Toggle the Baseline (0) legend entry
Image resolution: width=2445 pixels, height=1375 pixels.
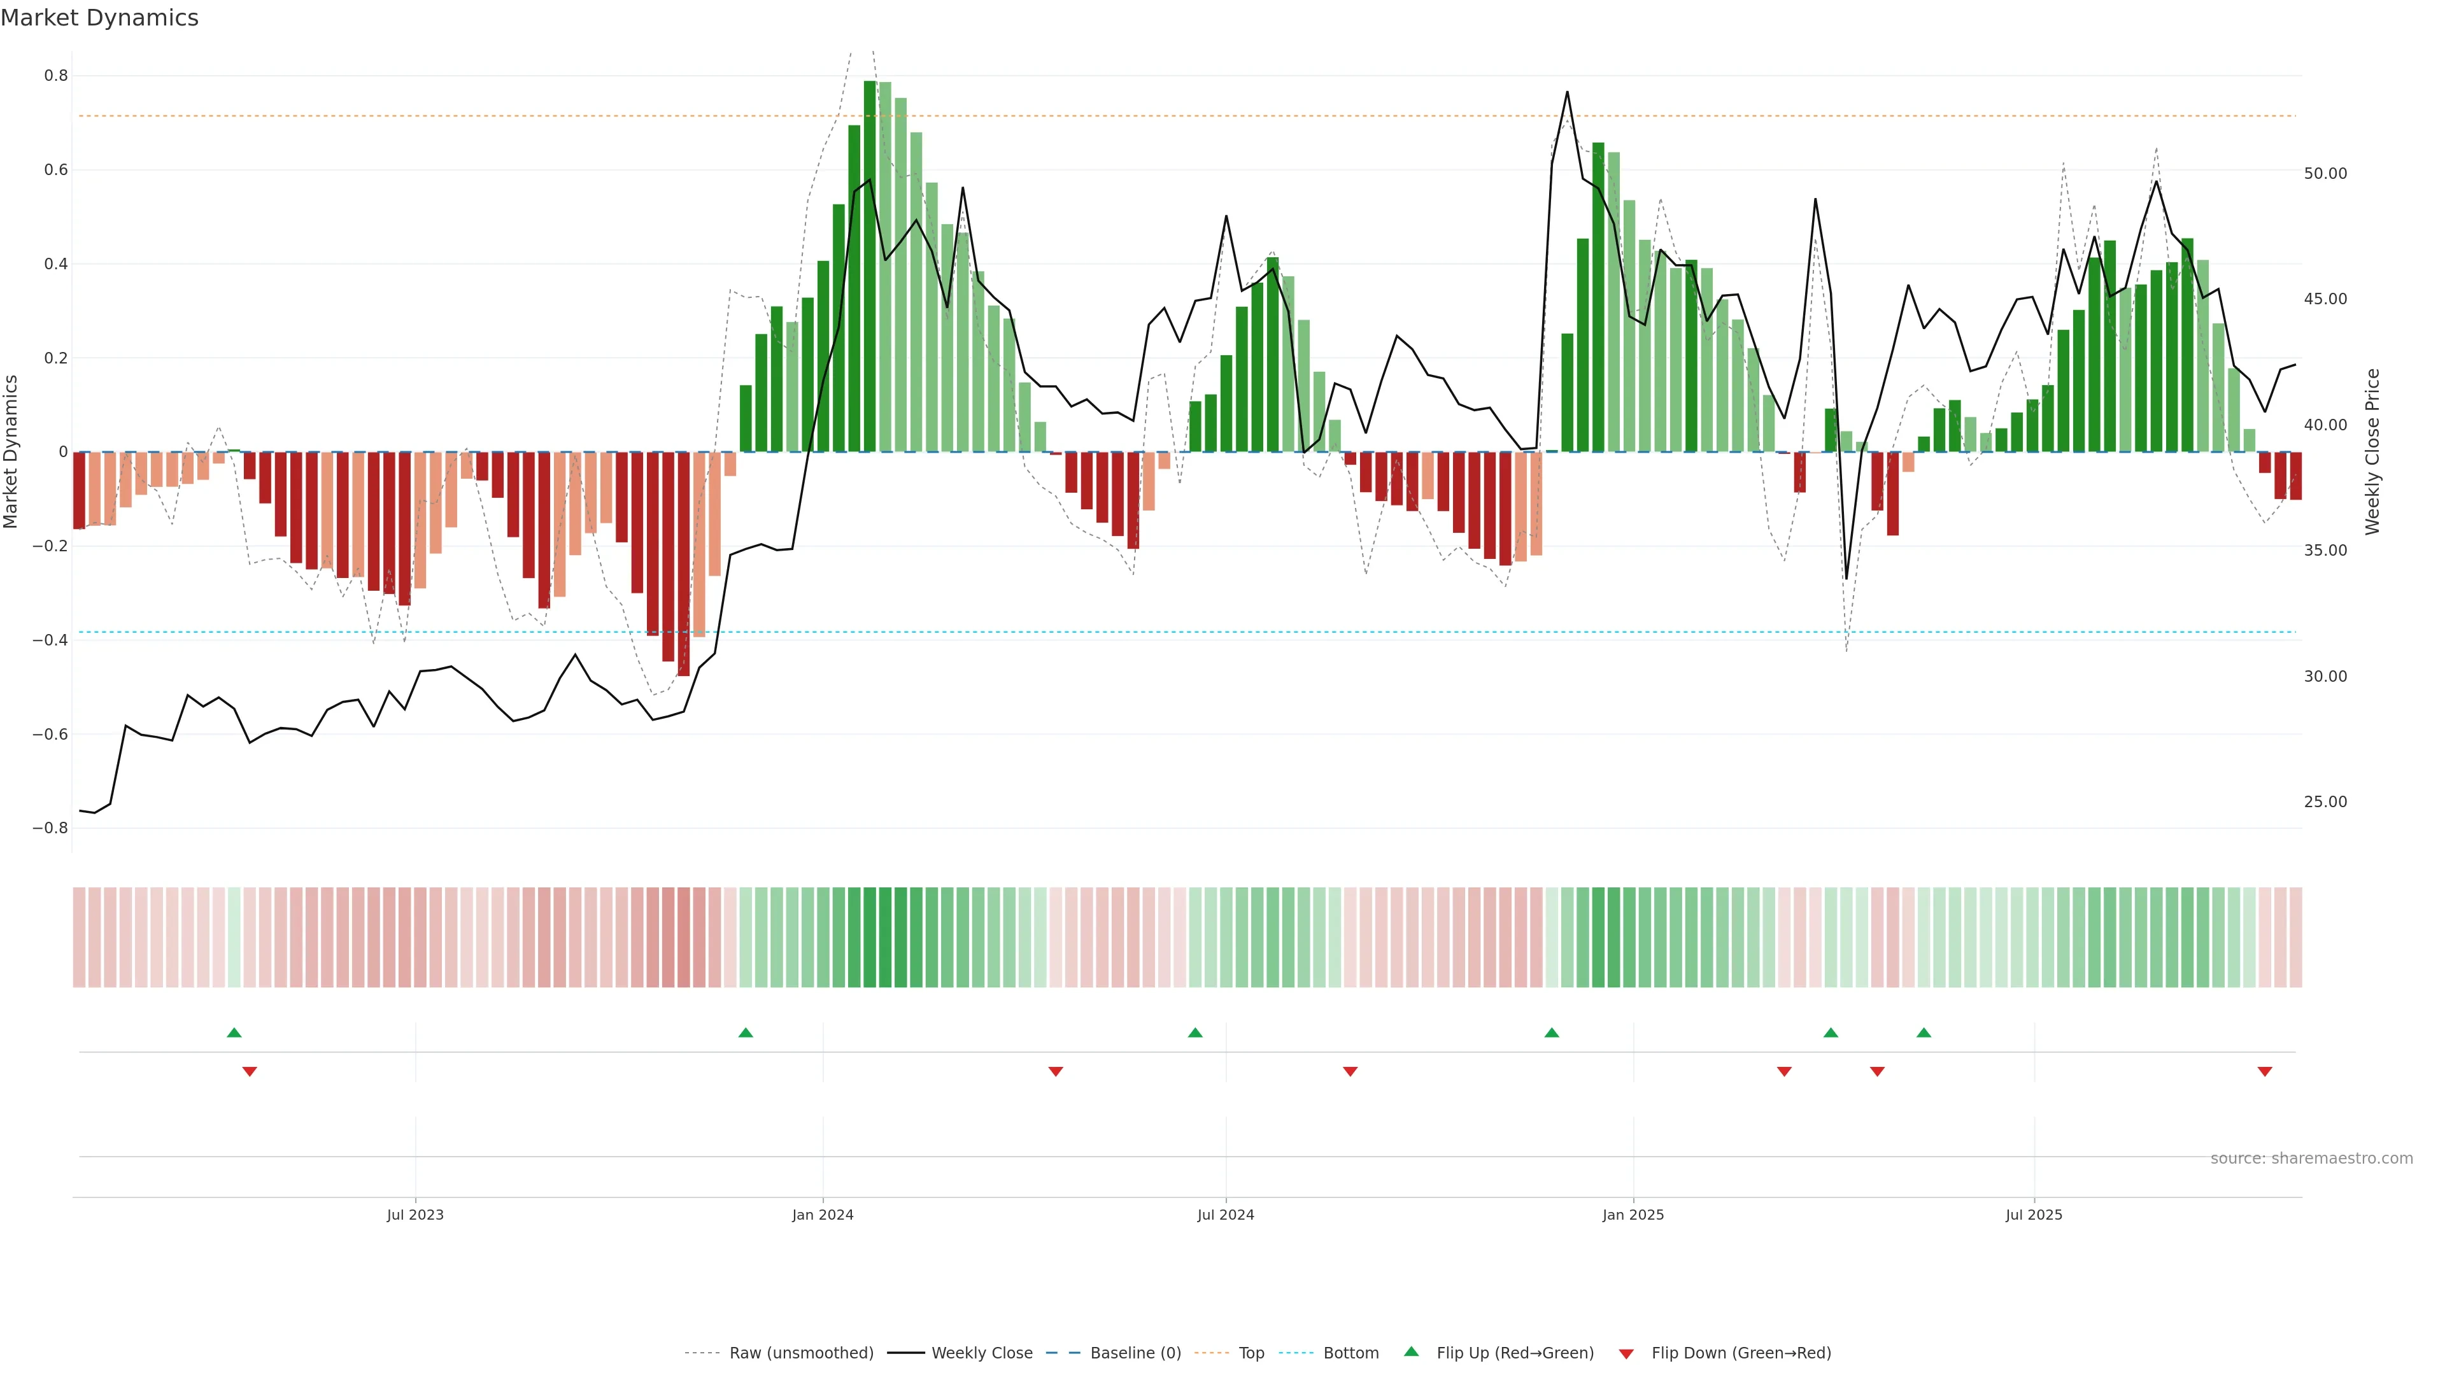(x=1135, y=1353)
